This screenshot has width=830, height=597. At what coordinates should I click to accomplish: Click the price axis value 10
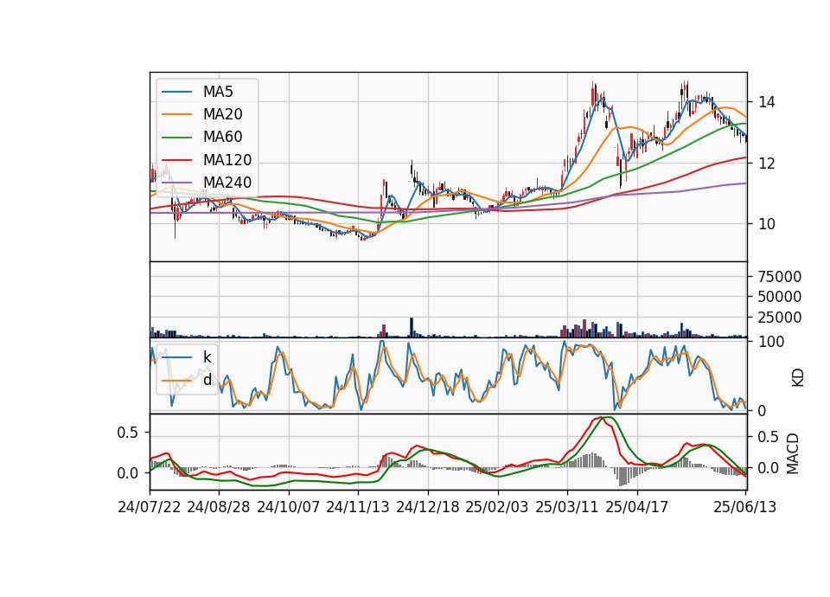coord(767,224)
